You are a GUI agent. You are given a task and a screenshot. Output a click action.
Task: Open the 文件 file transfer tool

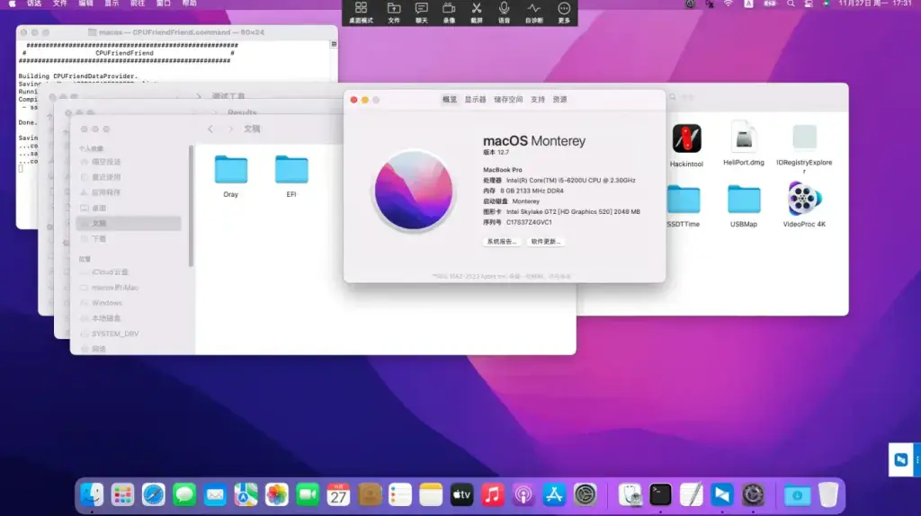coord(394,13)
